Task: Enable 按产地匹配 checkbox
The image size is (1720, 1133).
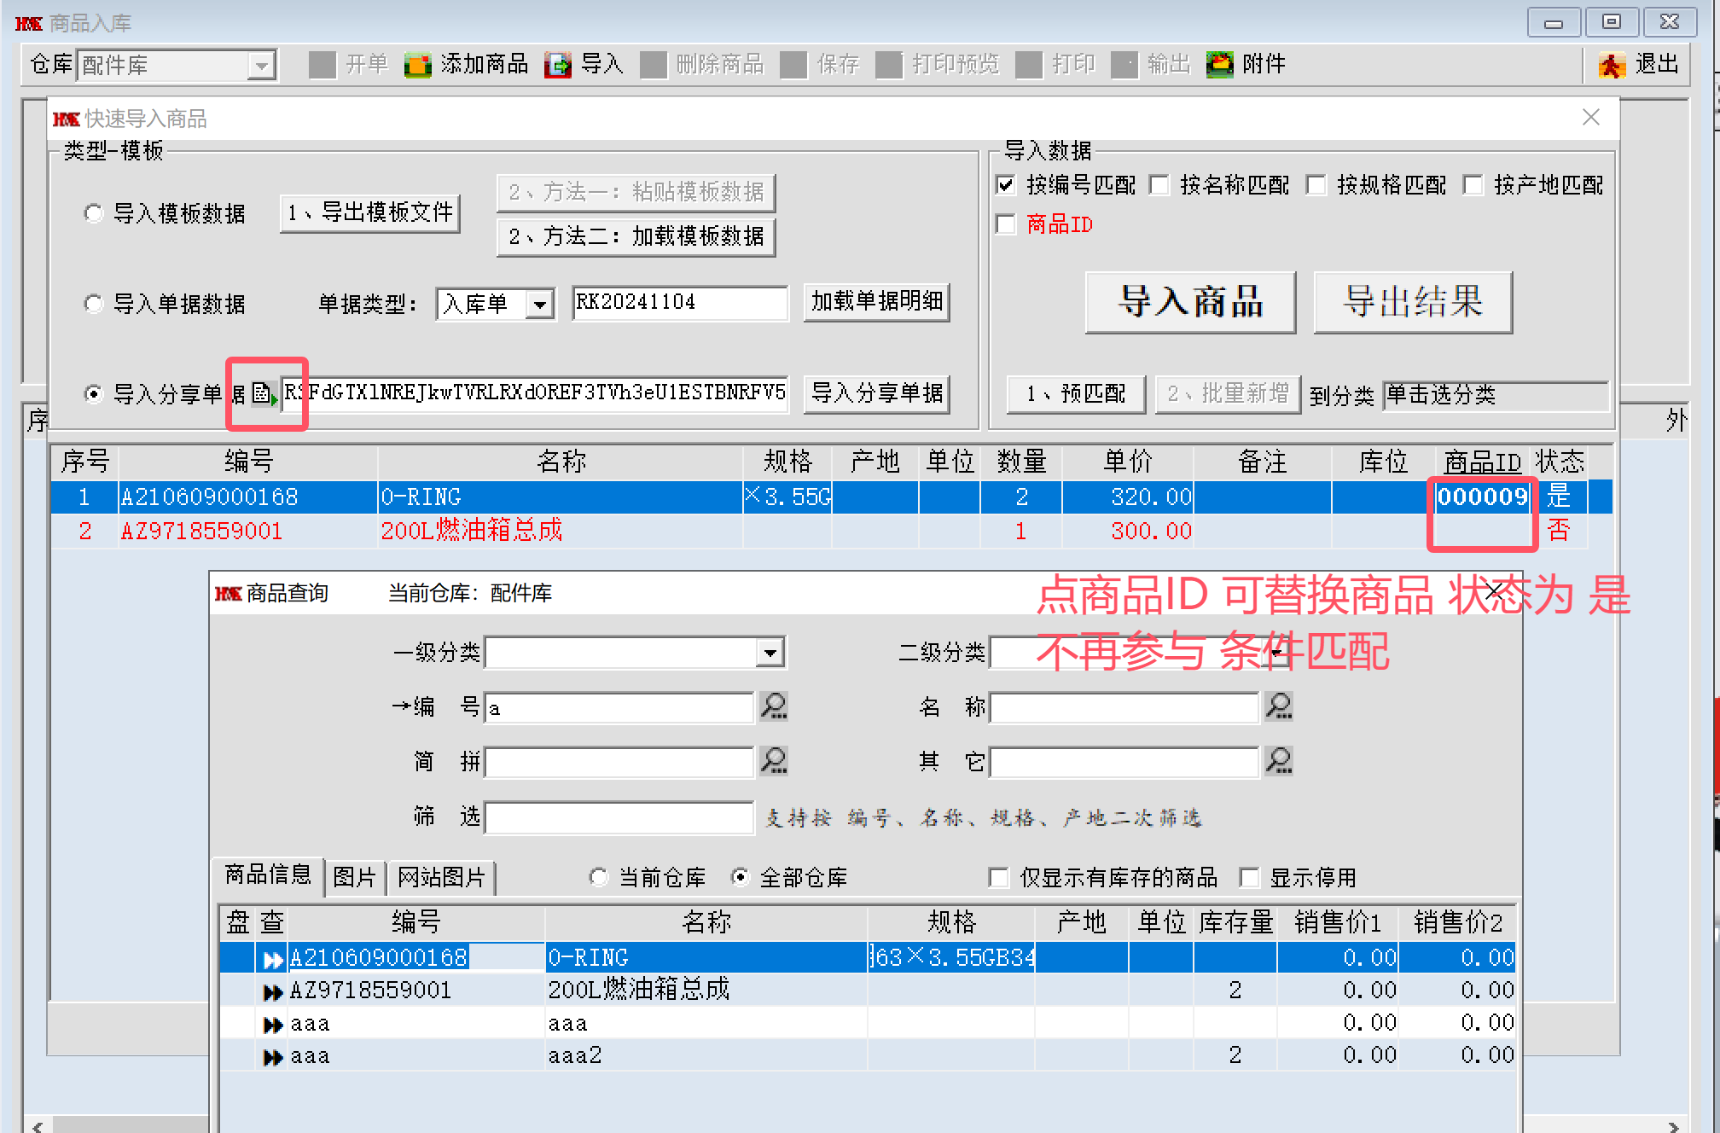Action: [1473, 184]
